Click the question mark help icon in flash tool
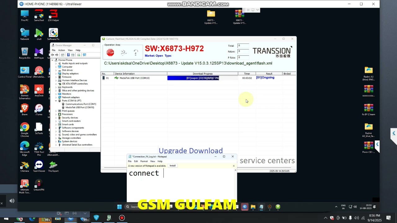This screenshot has height=223, width=397. [x=136, y=53]
